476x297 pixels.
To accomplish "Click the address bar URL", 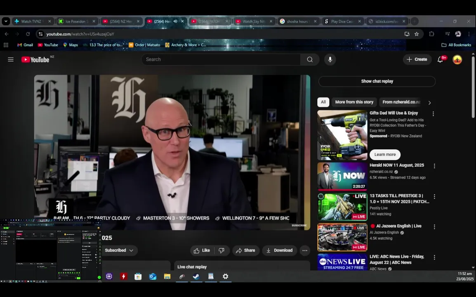I will click(x=80, y=34).
